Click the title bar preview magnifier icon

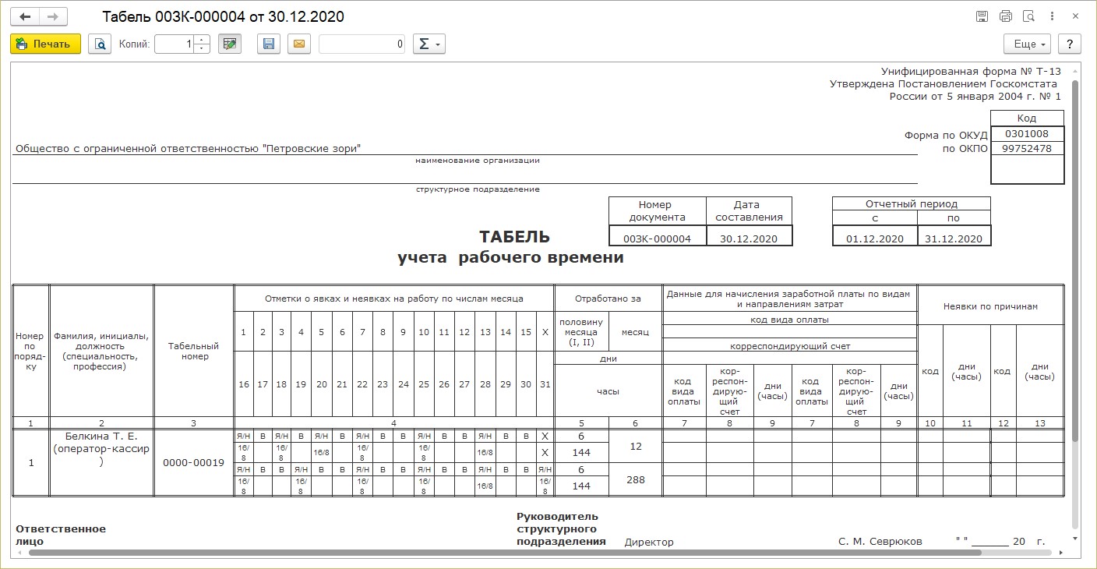click(x=1028, y=16)
